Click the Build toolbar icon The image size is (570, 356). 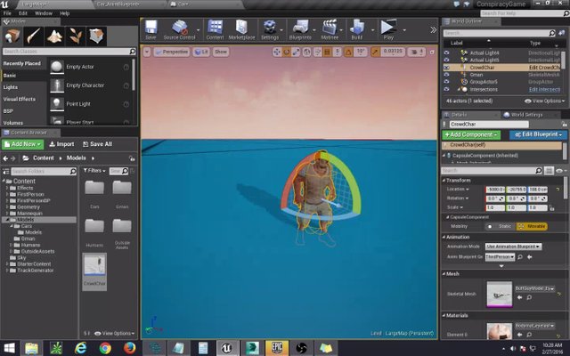356,29
